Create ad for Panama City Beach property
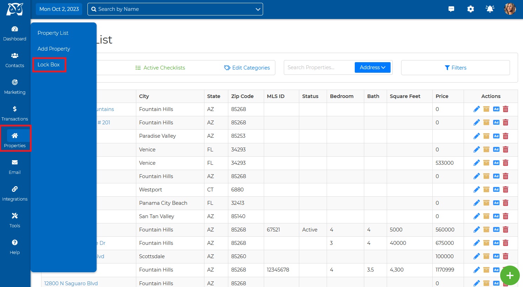Image resolution: width=523 pixels, height=287 pixels. pos(496,203)
